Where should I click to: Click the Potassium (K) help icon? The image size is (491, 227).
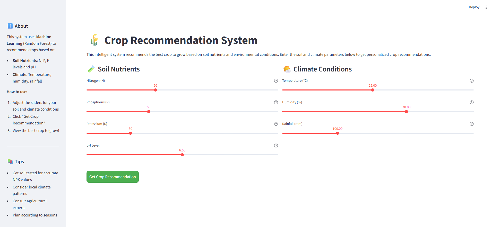tap(276, 124)
